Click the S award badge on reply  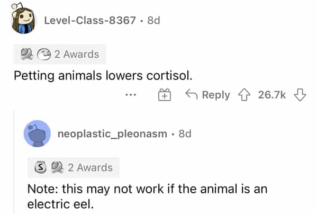40,167
